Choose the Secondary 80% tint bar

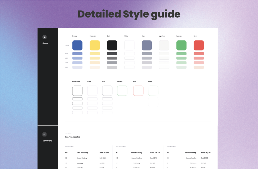(95, 54)
